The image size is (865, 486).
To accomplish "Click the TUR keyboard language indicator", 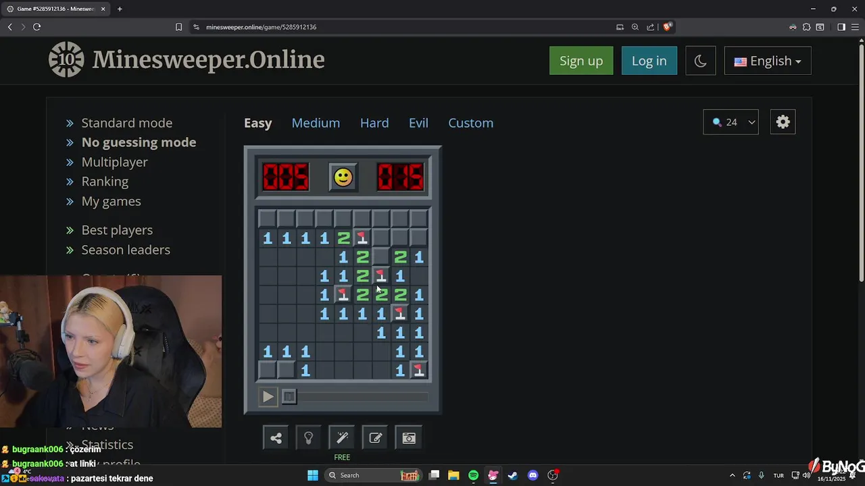I will (x=778, y=475).
